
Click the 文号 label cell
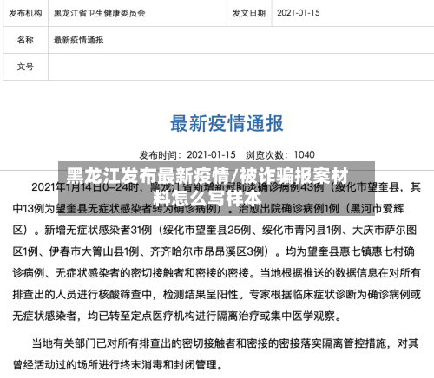[25, 67]
